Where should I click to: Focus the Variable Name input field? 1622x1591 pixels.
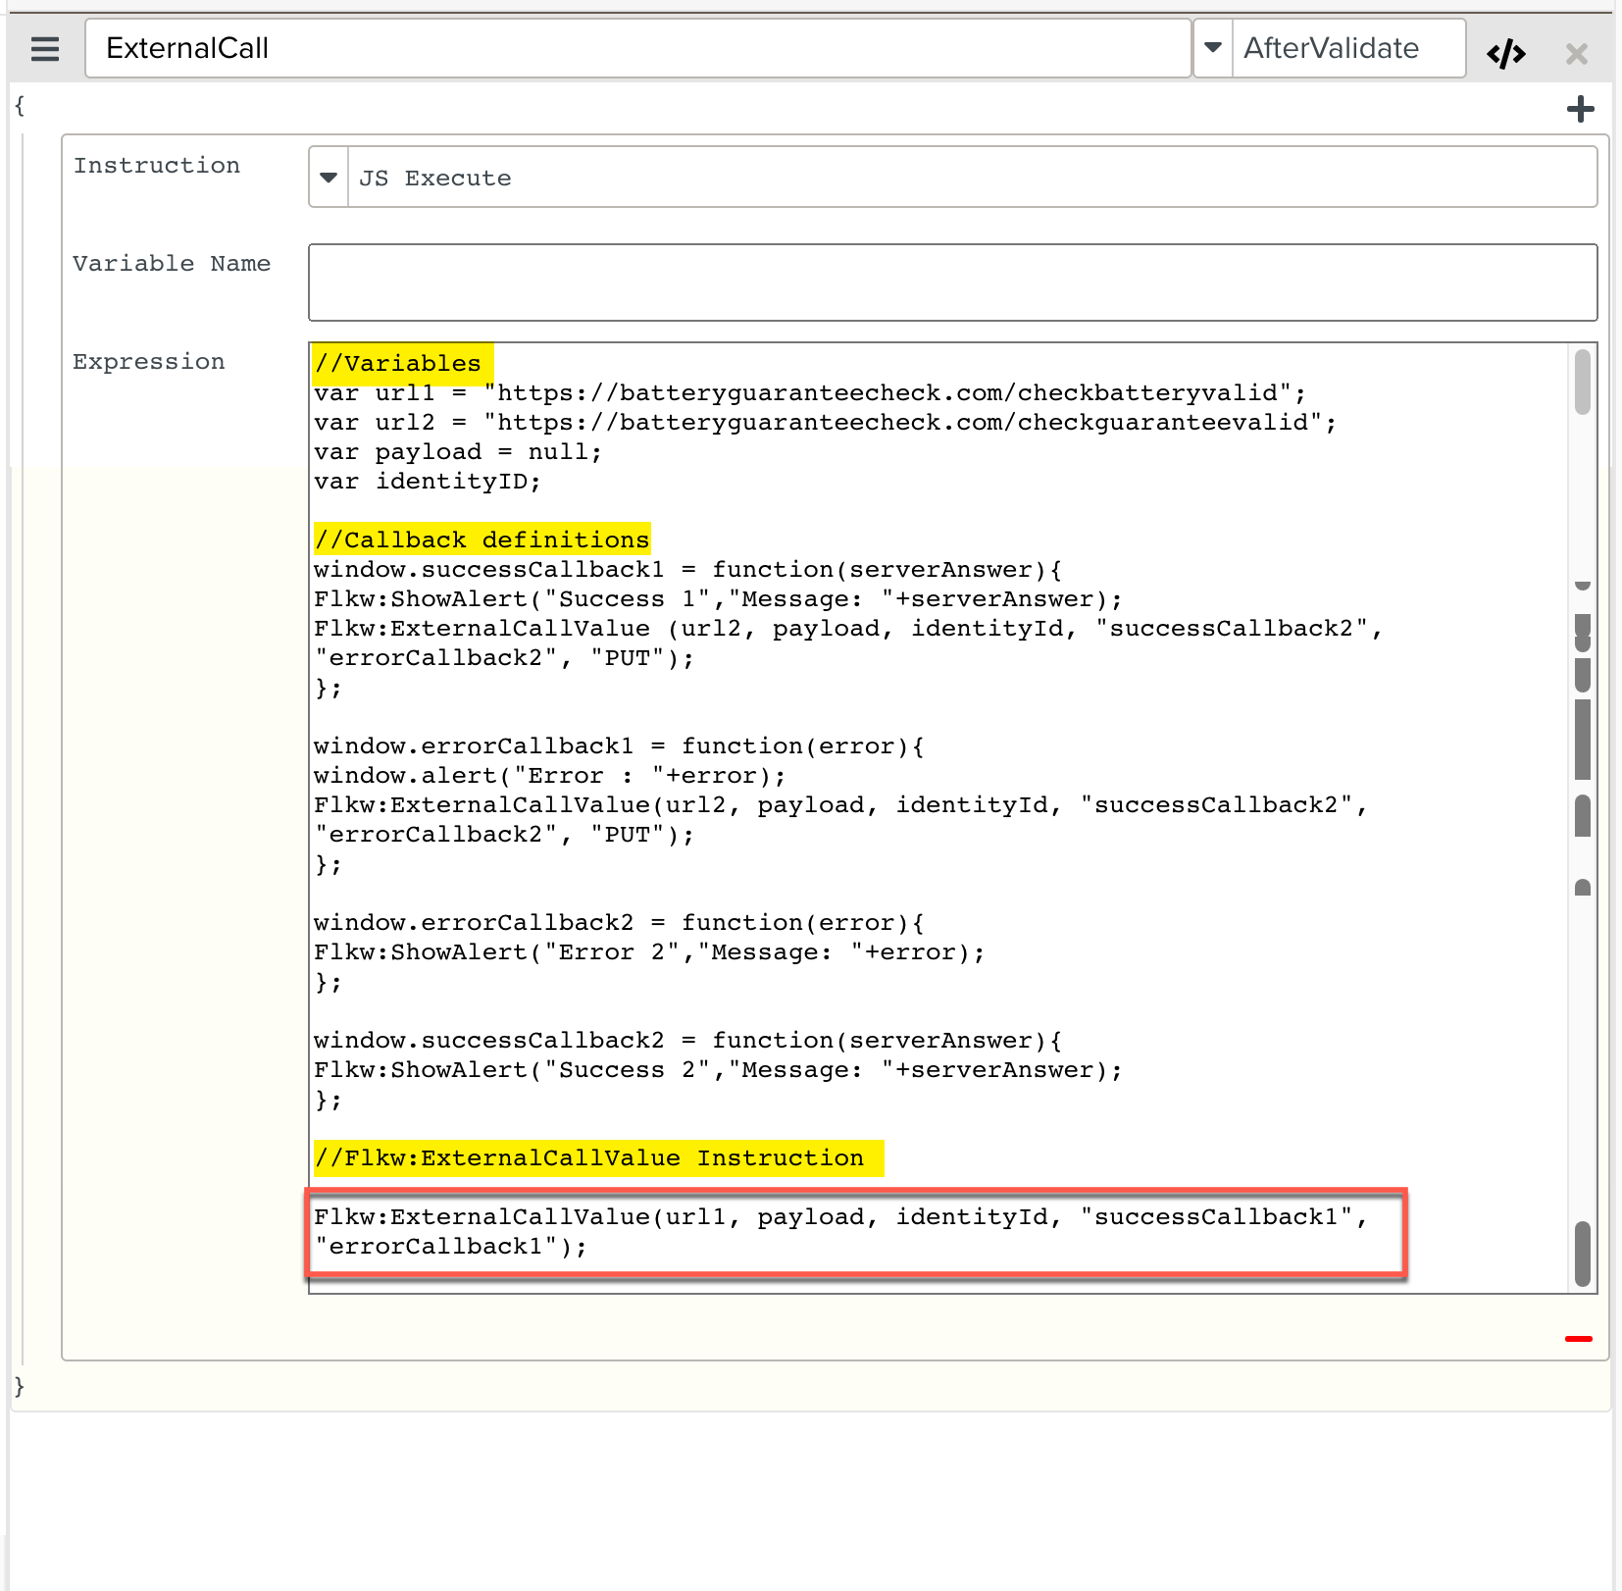click(x=952, y=282)
